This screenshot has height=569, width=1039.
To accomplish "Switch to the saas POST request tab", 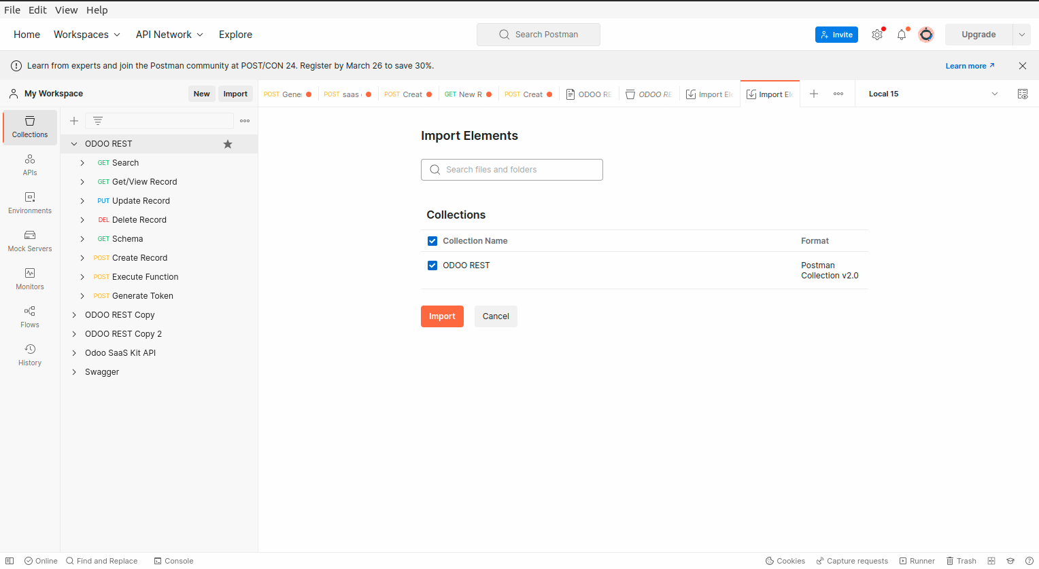I will pyautogui.click(x=347, y=94).
